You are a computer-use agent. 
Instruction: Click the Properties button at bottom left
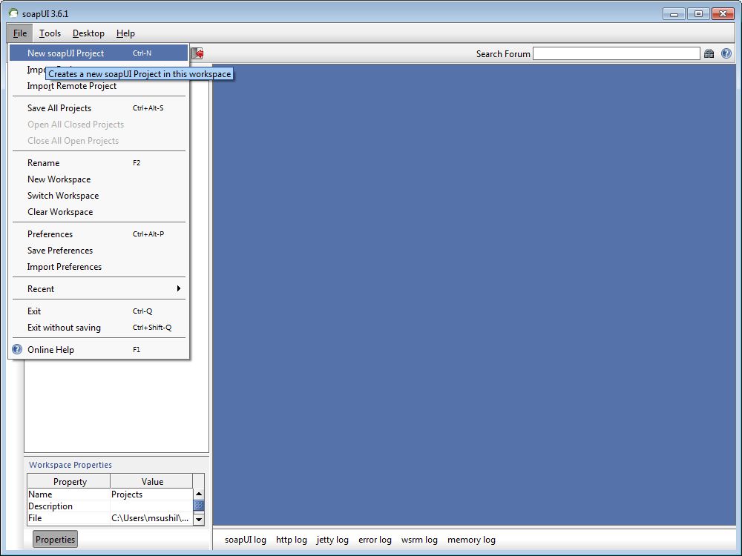coord(54,539)
